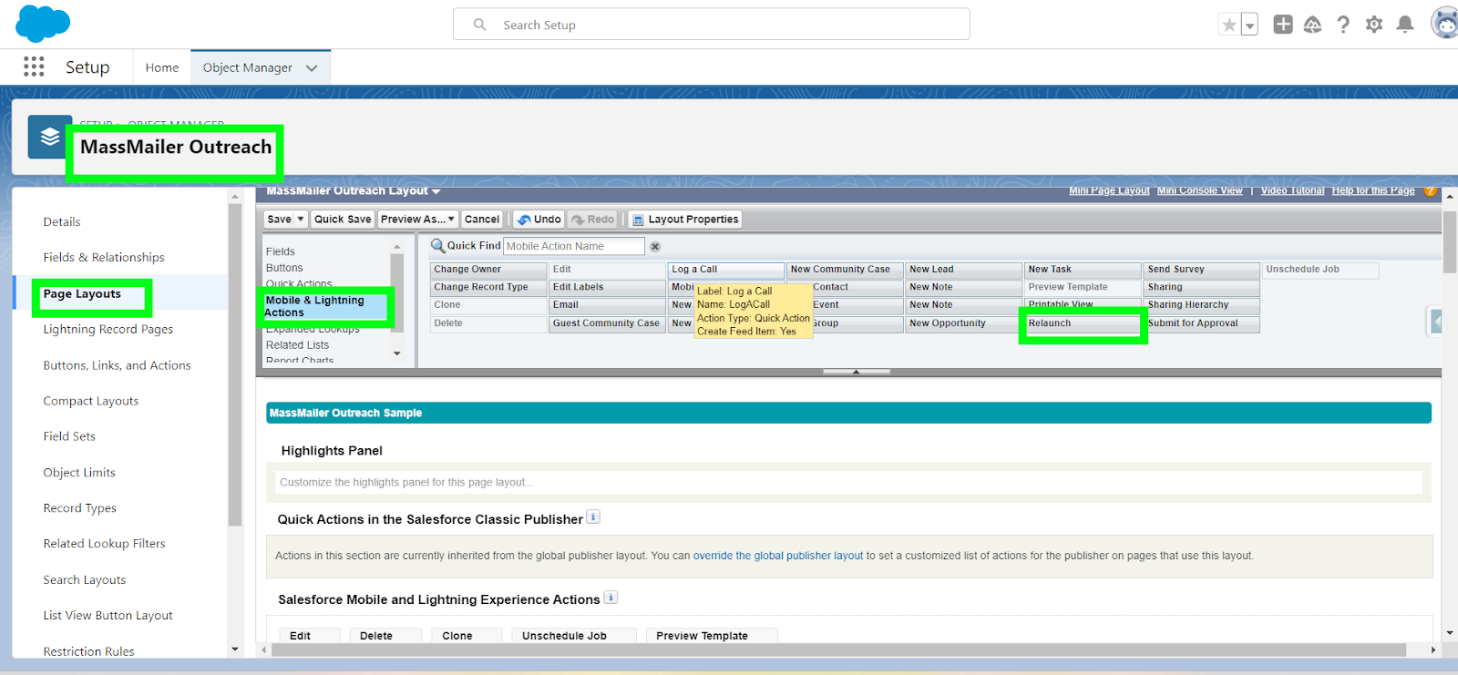Click info icon beside Classic Publisher heading
The height and width of the screenshot is (675, 1458).
pyautogui.click(x=593, y=517)
